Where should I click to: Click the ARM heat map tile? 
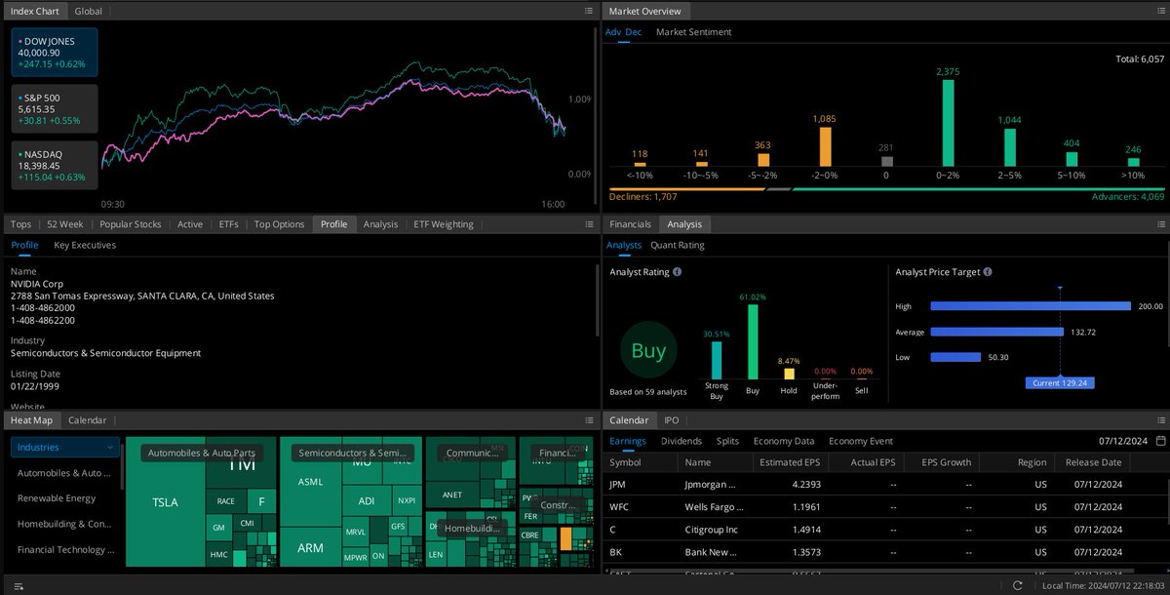pyautogui.click(x=310, y=547)
